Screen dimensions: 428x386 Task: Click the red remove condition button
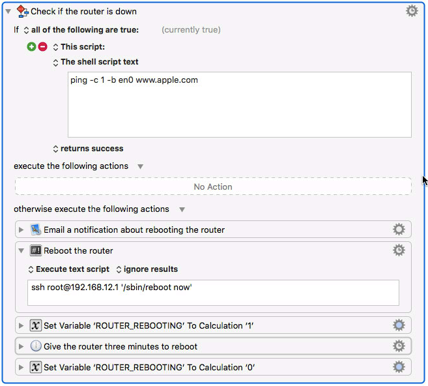tap(42, 47)
